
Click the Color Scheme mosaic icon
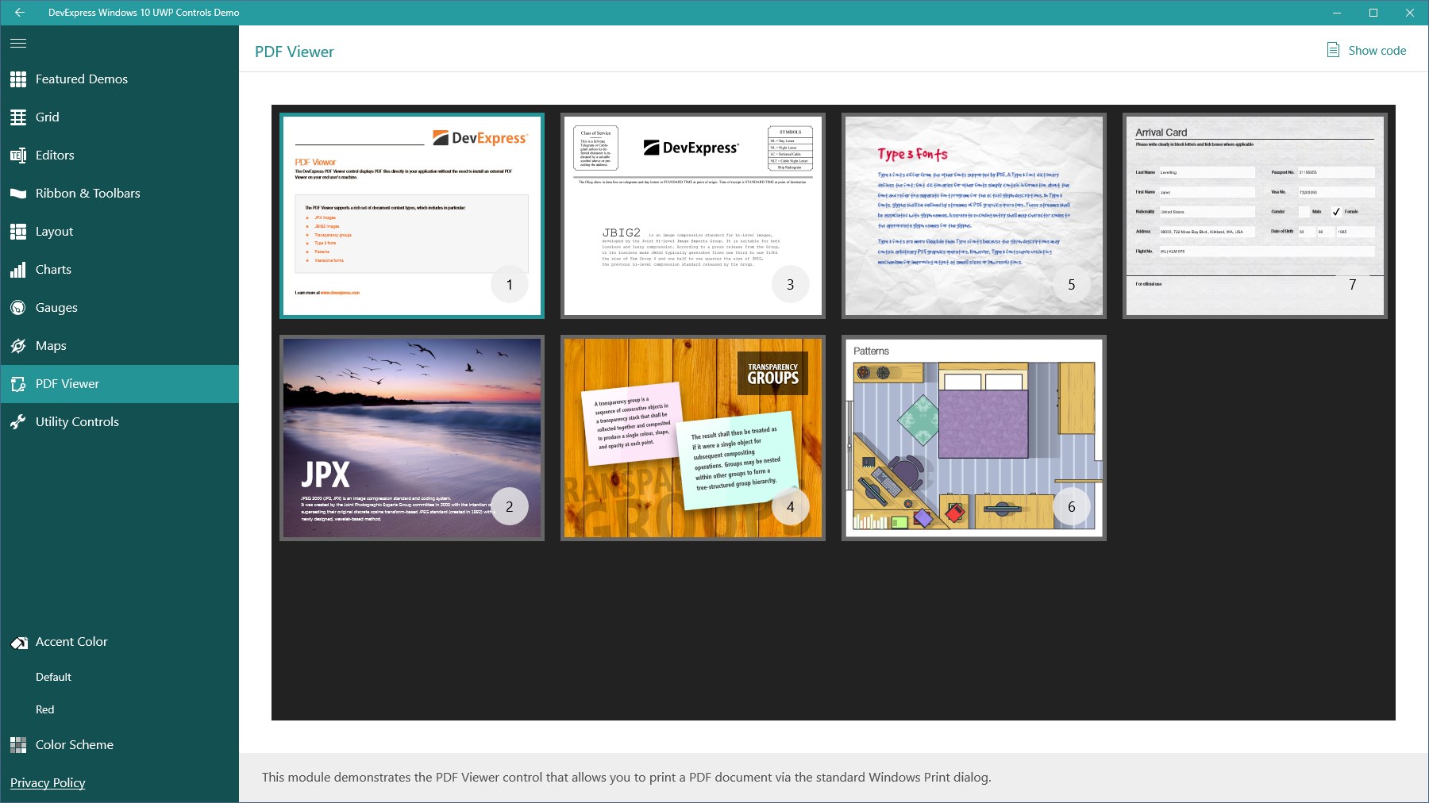pos(18,745)
